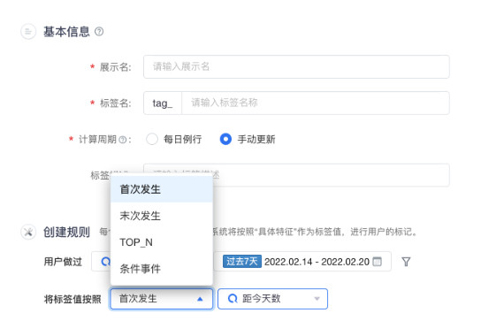
Task: Click the 过去7天 date badge
Action: (x=242, y=262)
